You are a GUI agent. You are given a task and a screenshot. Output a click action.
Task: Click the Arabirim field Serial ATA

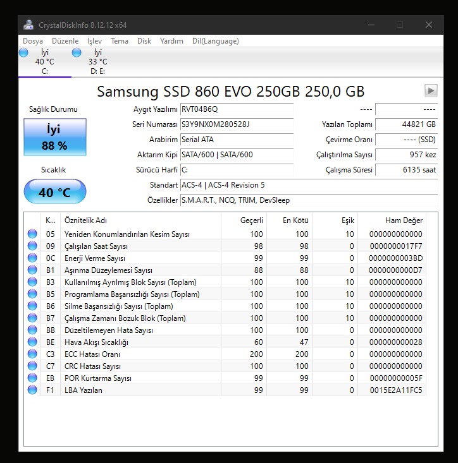tap(237, 140)
